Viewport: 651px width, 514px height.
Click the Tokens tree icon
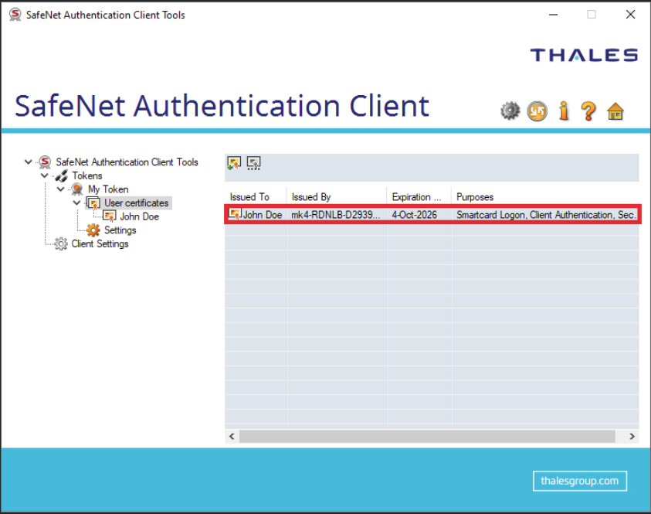pos(62,175)
